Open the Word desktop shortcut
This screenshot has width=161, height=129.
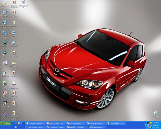pos(14,33)
